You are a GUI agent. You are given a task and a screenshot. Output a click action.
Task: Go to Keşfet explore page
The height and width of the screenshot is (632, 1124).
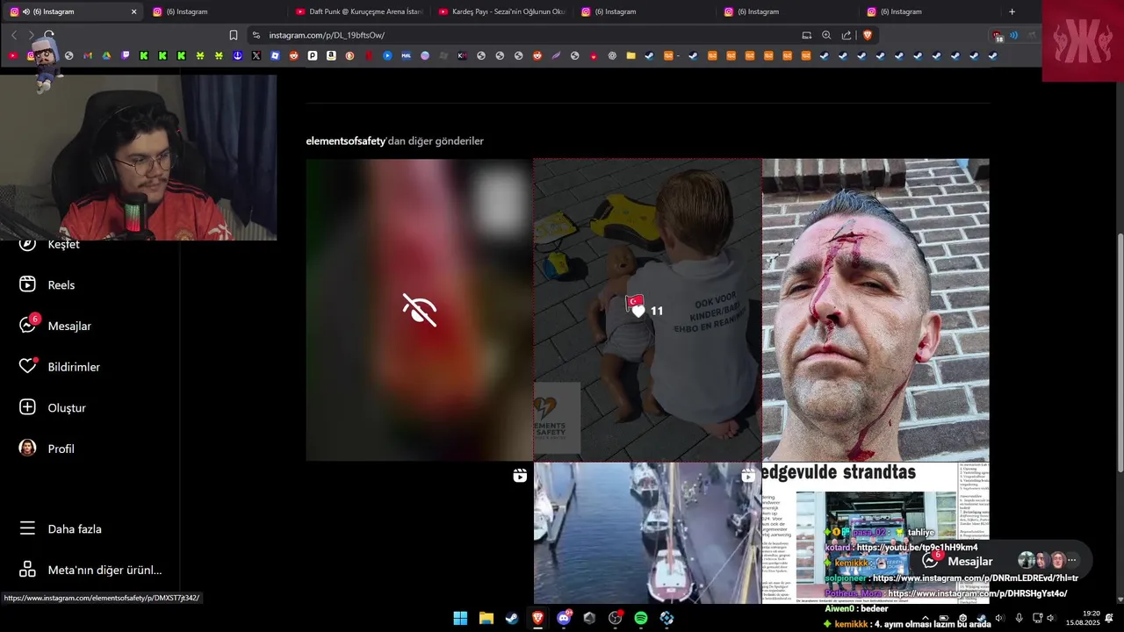49,244
